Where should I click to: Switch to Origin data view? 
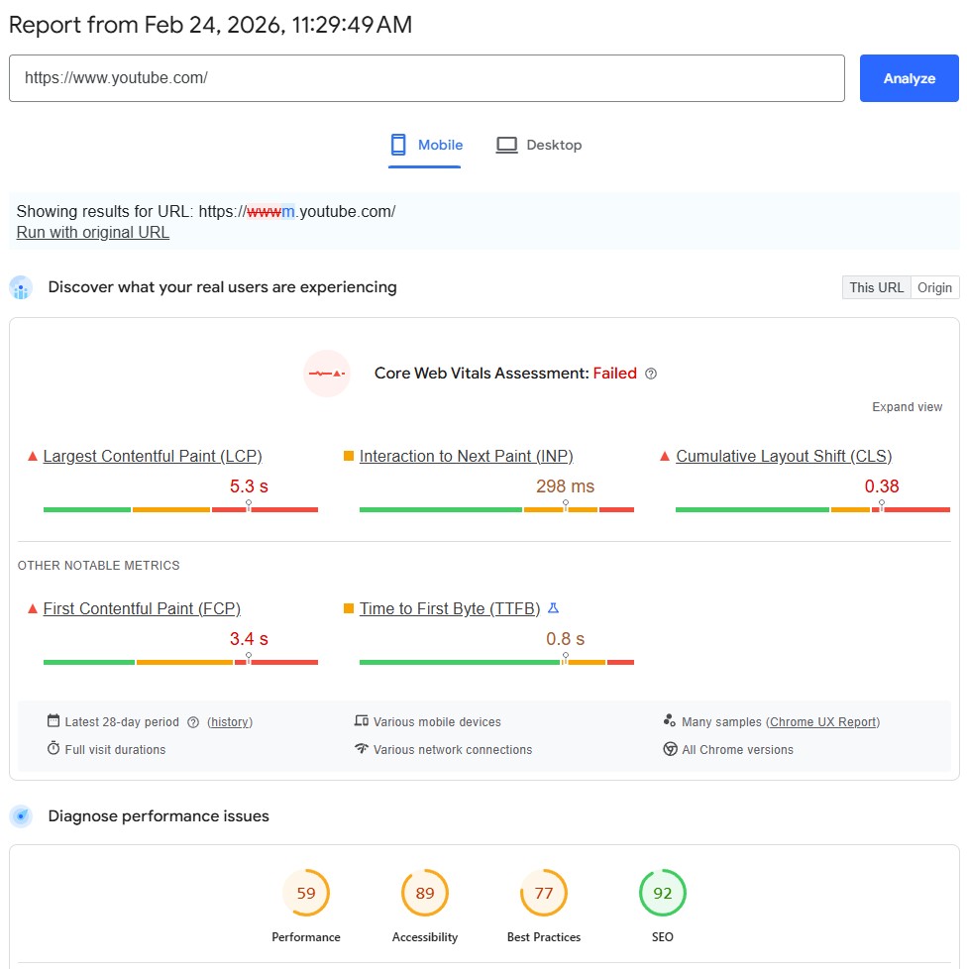(x=934, y=287)
